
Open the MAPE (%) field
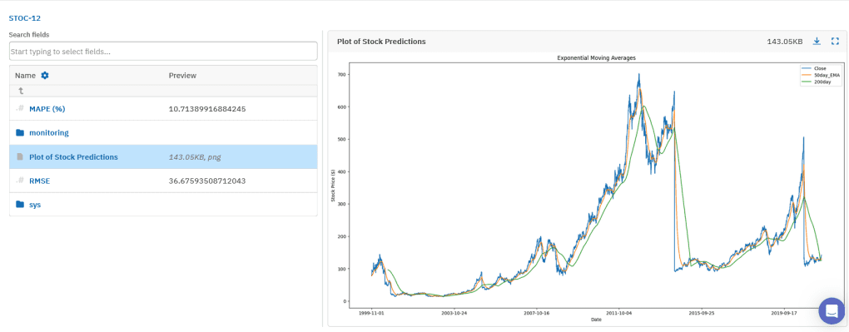pos(47,109)
